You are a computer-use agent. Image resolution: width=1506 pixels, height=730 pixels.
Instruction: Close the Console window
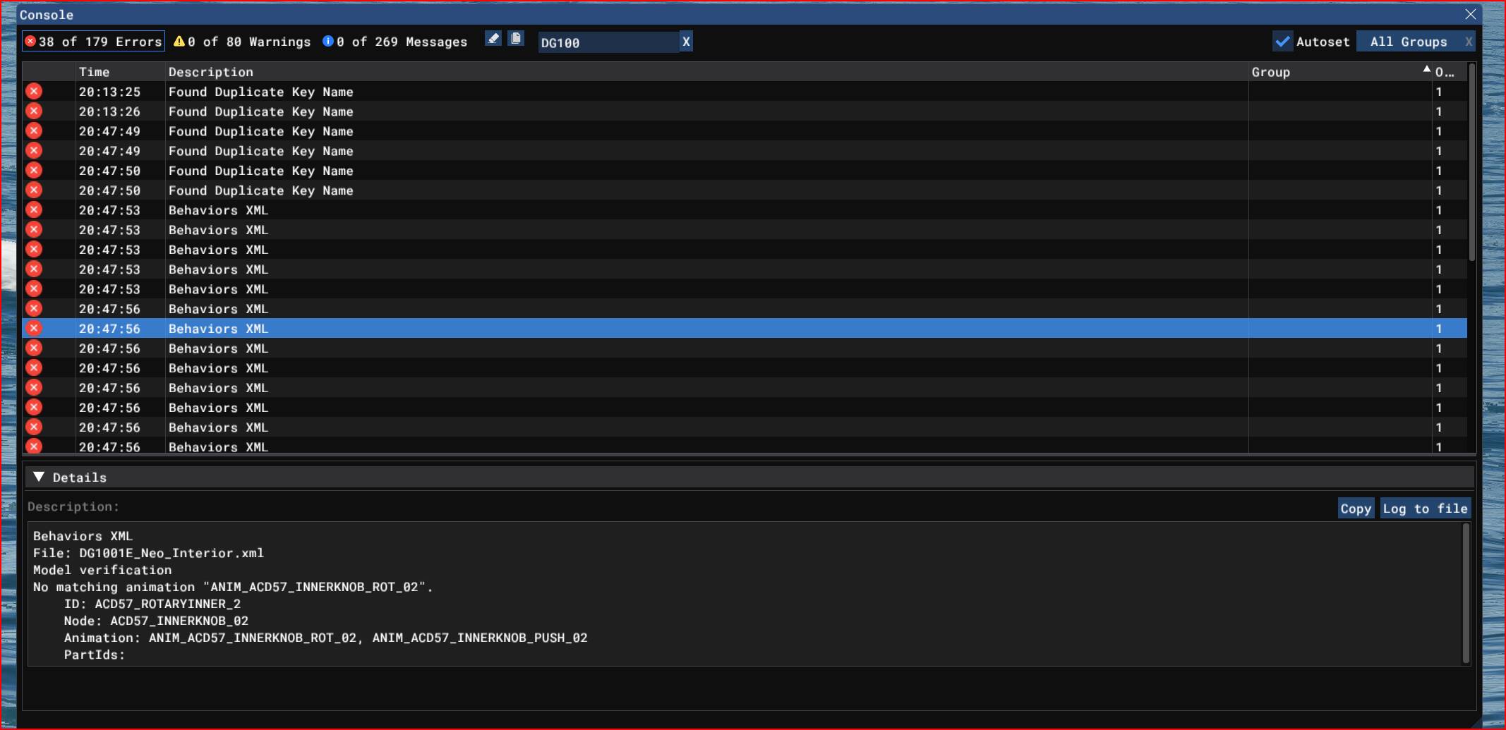[1470, 14]
